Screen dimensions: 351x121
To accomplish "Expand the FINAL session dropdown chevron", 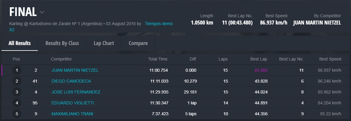I will click(x=42, y=12).
